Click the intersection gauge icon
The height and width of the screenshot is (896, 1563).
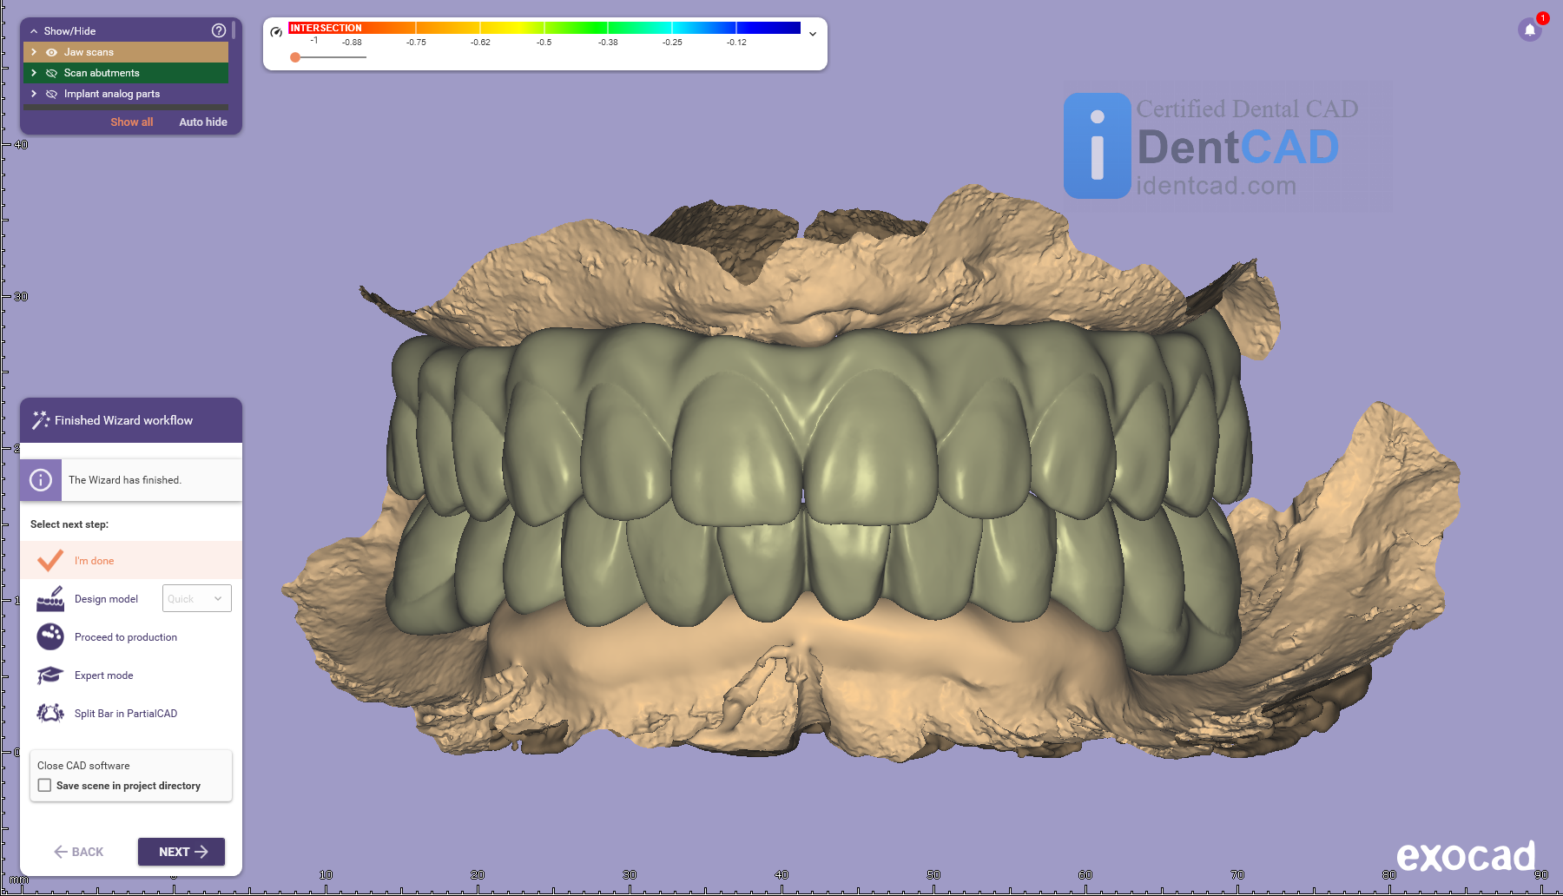pyautogui.click(x=276, y=32)
